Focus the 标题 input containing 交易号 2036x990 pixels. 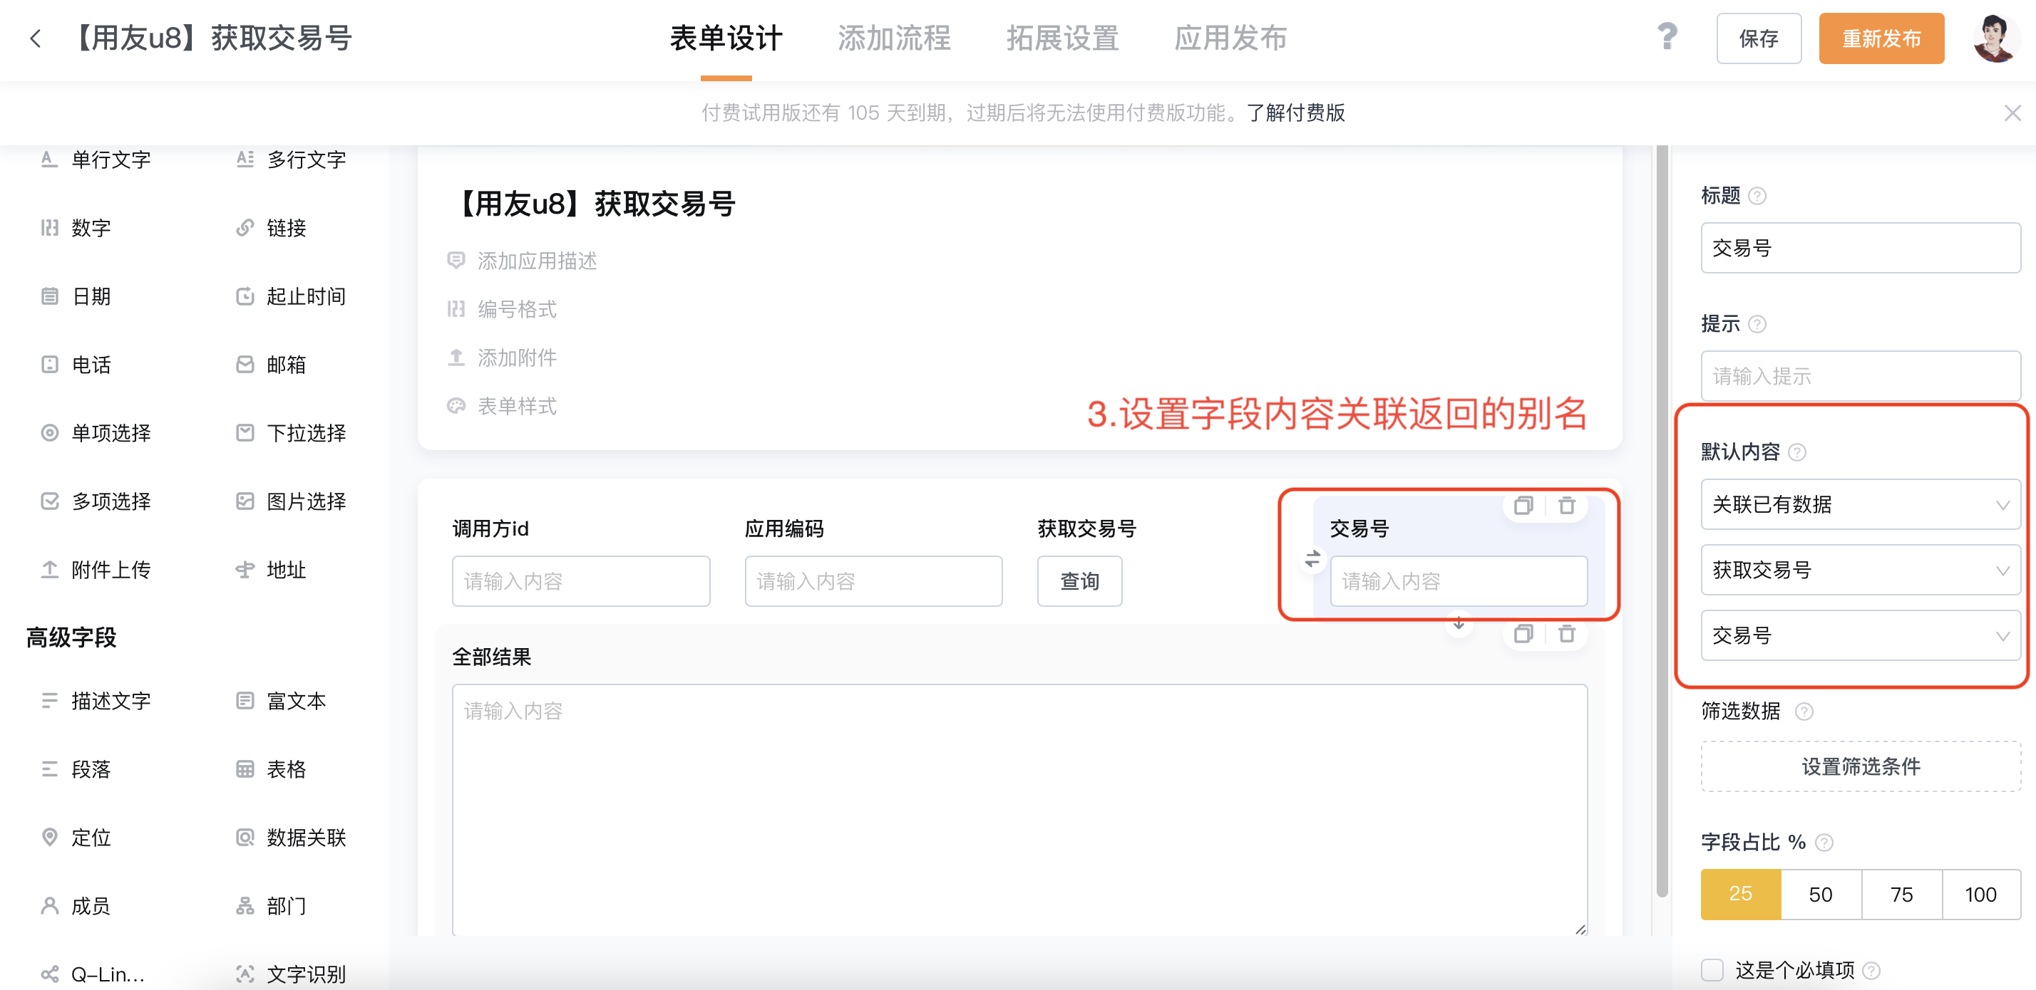coord(1860,248)
